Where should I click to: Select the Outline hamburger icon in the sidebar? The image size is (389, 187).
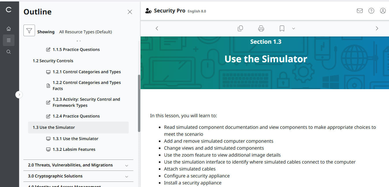coord(9,40)
